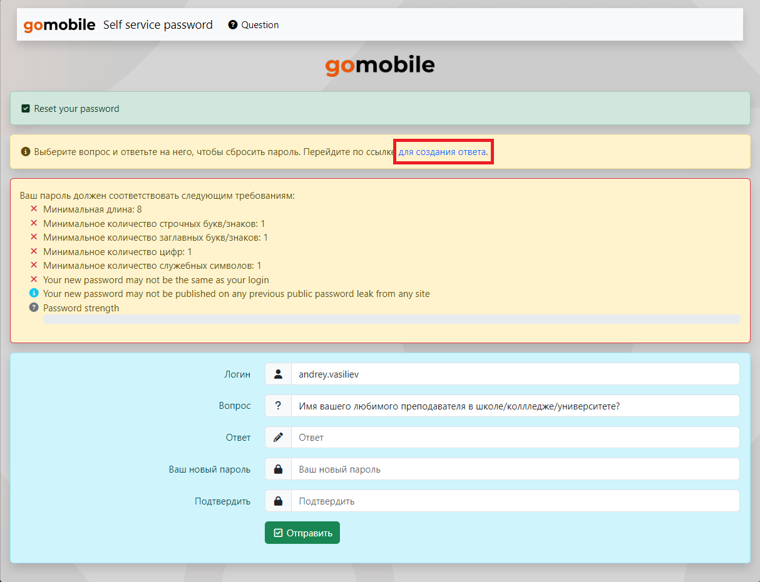Click the grey question icon beside Password strength
Image resolution: width=760 pixels, height=582 pixels.
tap(34, 308)
